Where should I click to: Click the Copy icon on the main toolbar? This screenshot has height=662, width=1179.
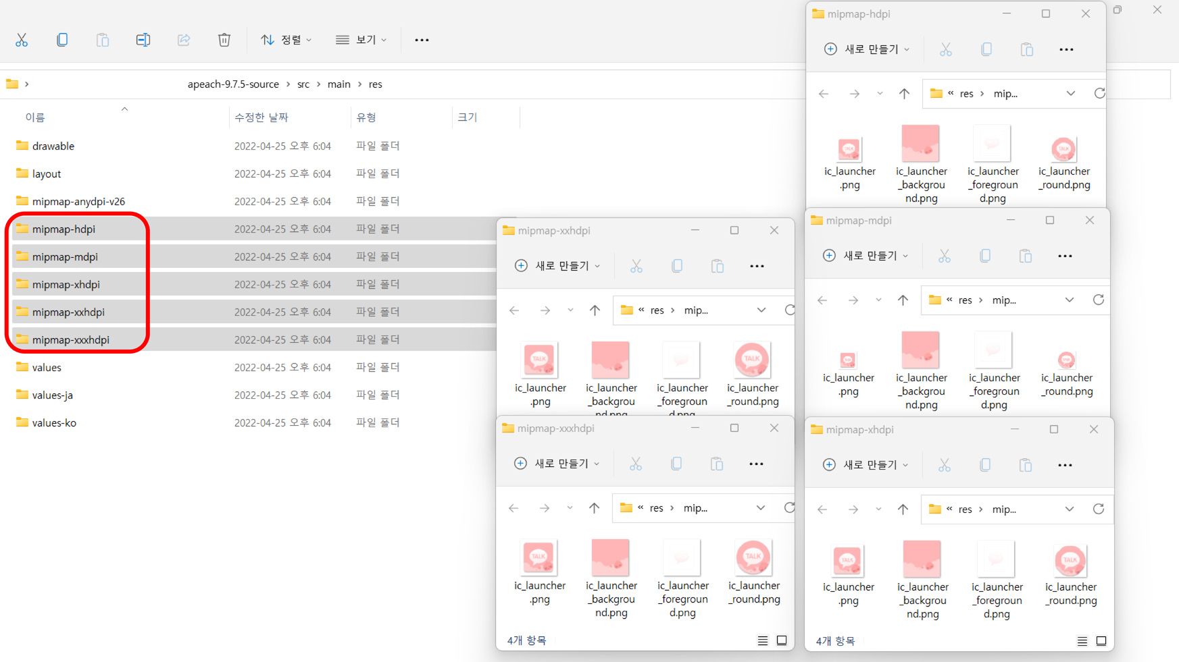pos(62,40)
